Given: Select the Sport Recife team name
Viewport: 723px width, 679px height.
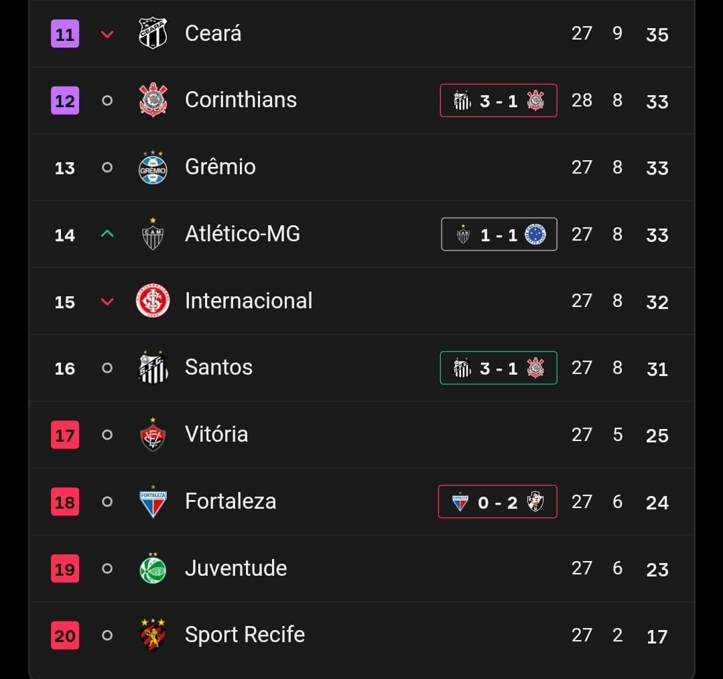Looking at the screenshot, I should 245,635.
